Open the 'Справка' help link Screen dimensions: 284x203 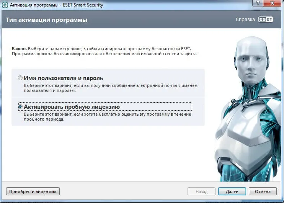click(245, 20)
